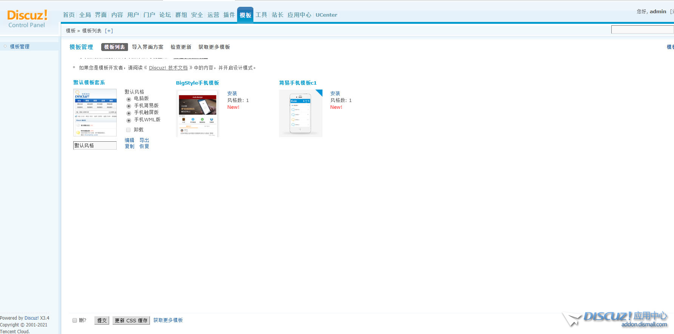Click the BigStyle template preview thumbnail

tap(197, 113)
